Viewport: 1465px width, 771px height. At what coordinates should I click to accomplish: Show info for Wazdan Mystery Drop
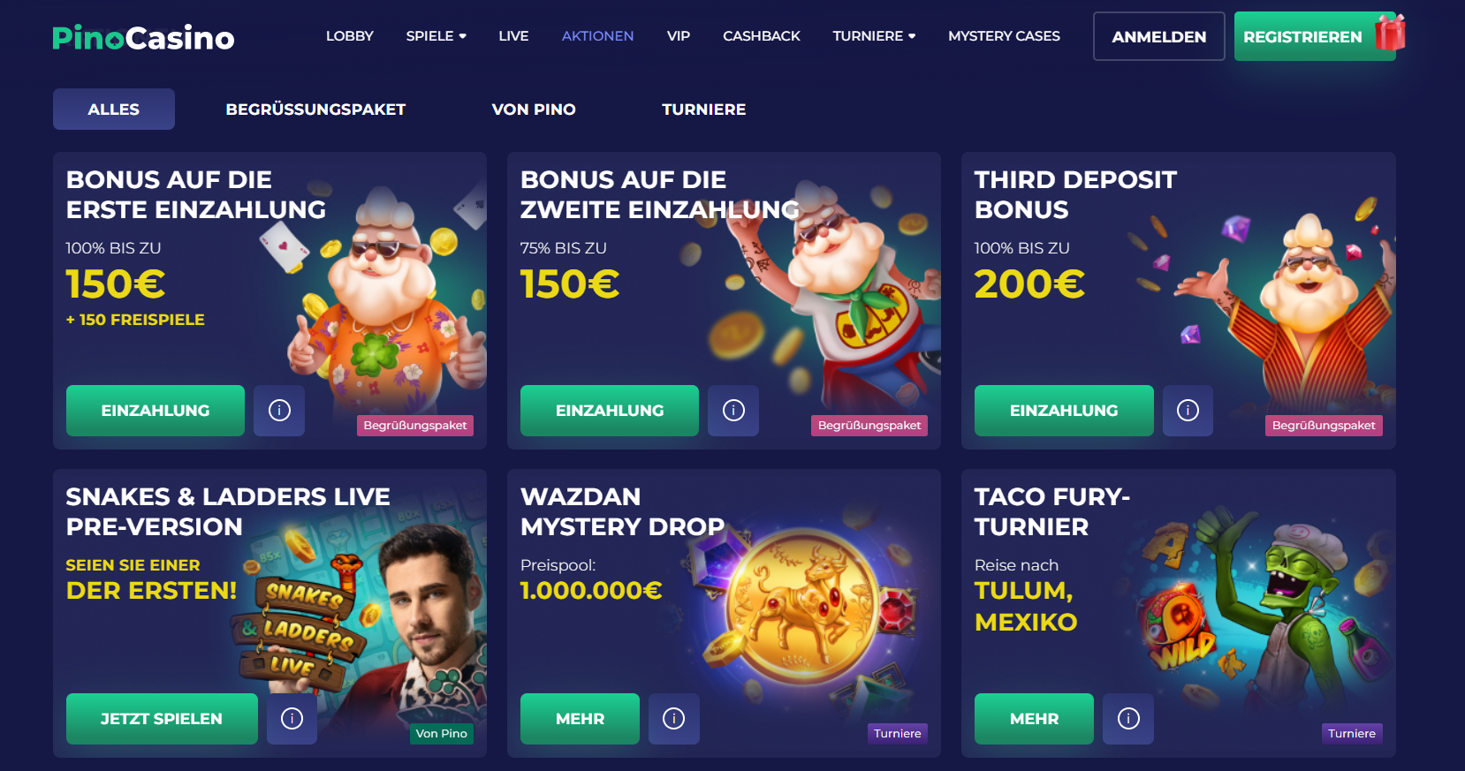click(673, 719)
